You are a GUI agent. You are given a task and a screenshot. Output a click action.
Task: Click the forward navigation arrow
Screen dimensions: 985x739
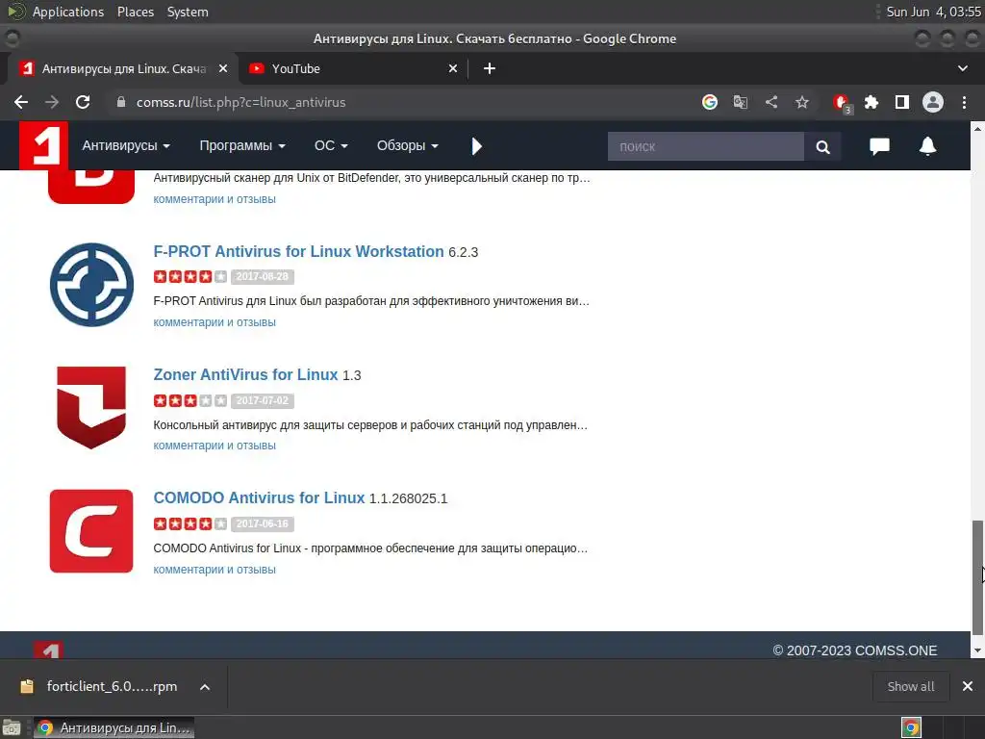[52, 102]
